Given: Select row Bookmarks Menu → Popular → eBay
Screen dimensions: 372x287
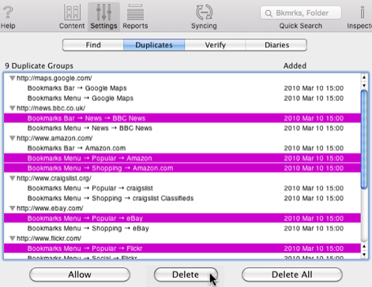Looking at the screenshot, I should pyautogui.click(x=182, y=218).
